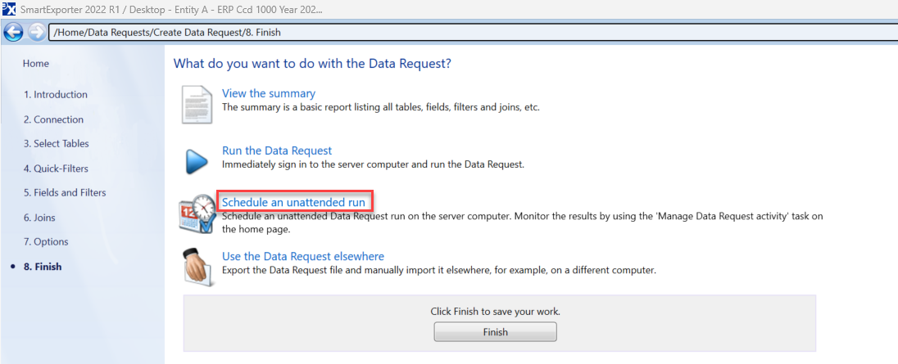Open Use the Data Request elsewhere
The width and height of the screenshot is (898, 364).
pyautogui.click(x=303, y=256)
